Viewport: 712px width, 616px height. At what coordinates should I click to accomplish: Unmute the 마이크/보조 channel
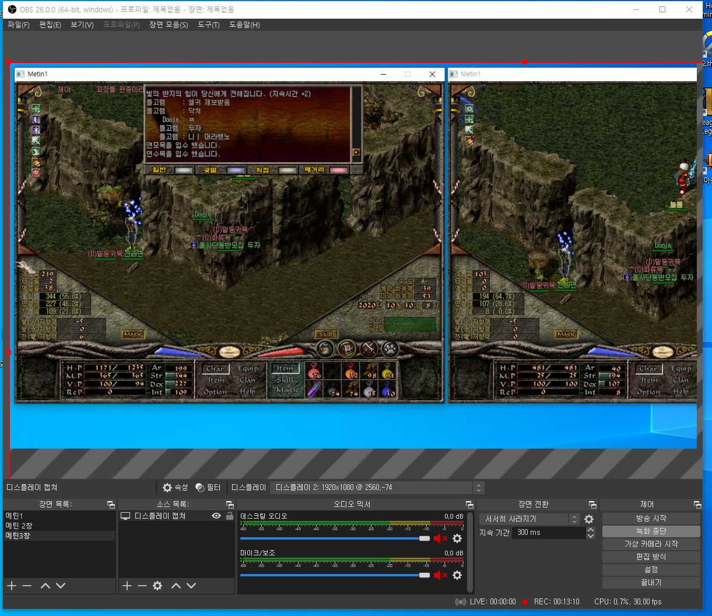(x=440, y=575)
